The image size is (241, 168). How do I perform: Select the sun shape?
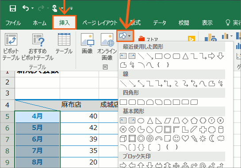point(203,139)
